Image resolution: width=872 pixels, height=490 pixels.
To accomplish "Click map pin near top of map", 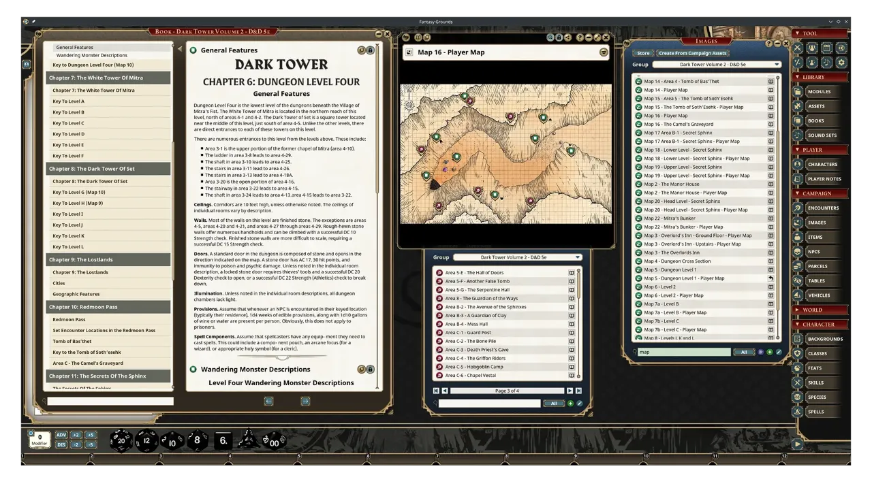I will pos(465,96).
